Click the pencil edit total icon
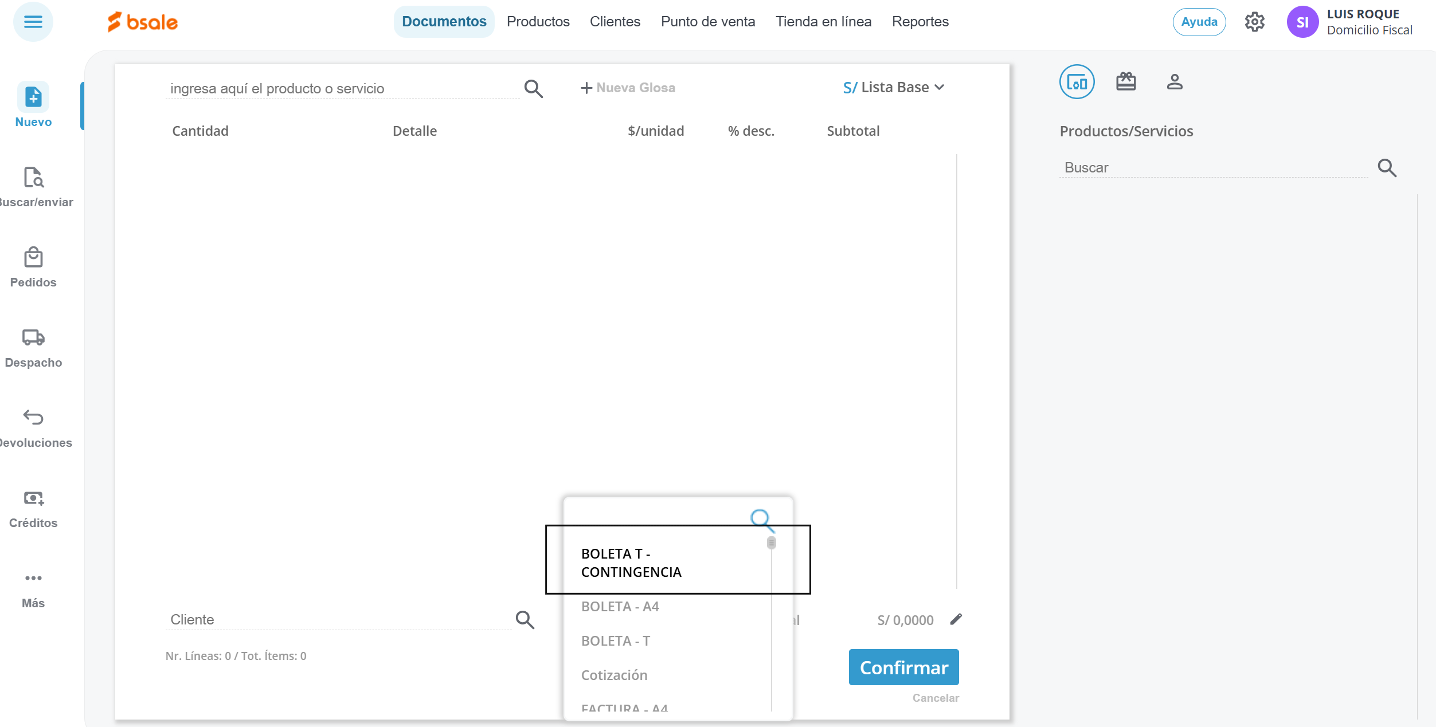Image resolution: width=1436 pixels, height=727 pixels. click(956, 619)
